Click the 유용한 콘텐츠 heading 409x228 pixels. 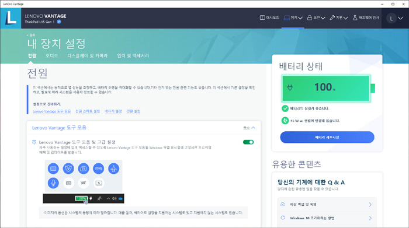296,164
